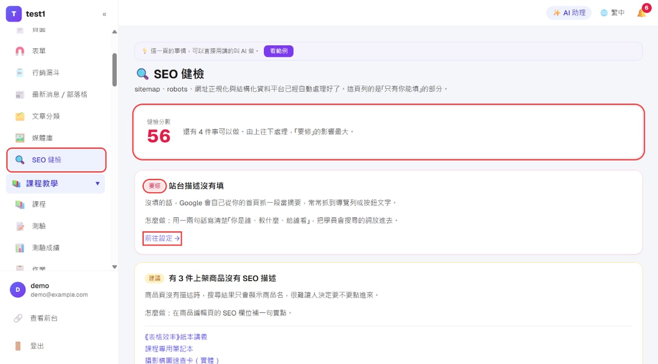Screen dimensions: 658x364
Task: Click the 測驗成績 chart icon
Action: click(x=20, y=247)
